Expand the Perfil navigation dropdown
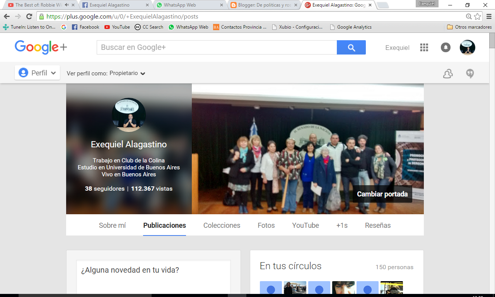 coord(37,73)
